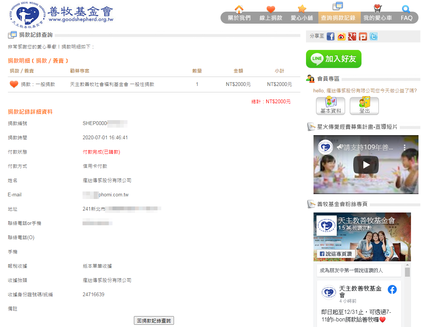This screenshot has width=426, height=327.
Task: Click the star icon above 愛心小舖
Action: pyautogui.click(x=302, y=9)
